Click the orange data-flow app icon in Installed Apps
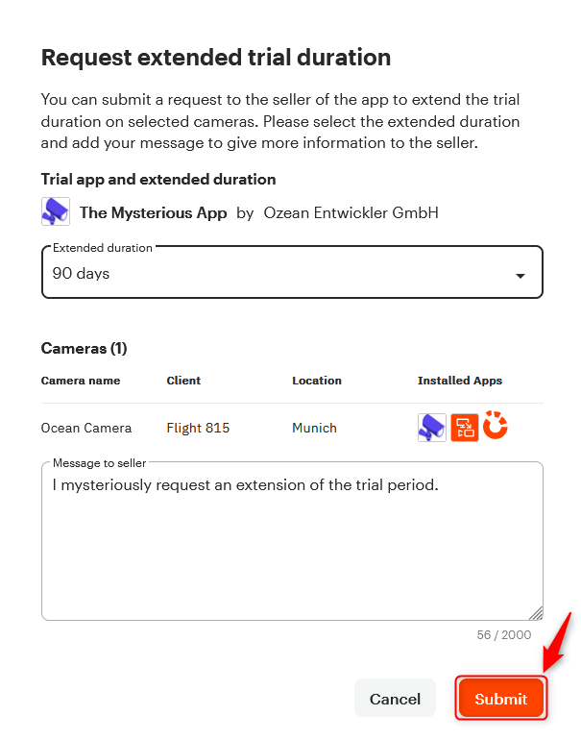The height and width of the screenshot is (740, 581). 465,427
